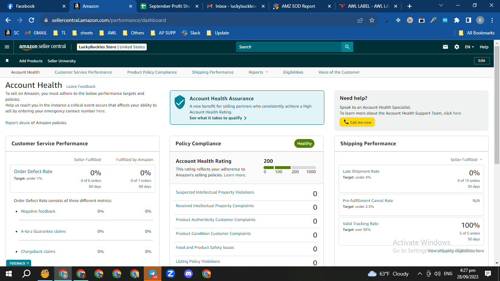Click the FBA calculator extension icon
The image size is (500, 281).
point(445,20)
